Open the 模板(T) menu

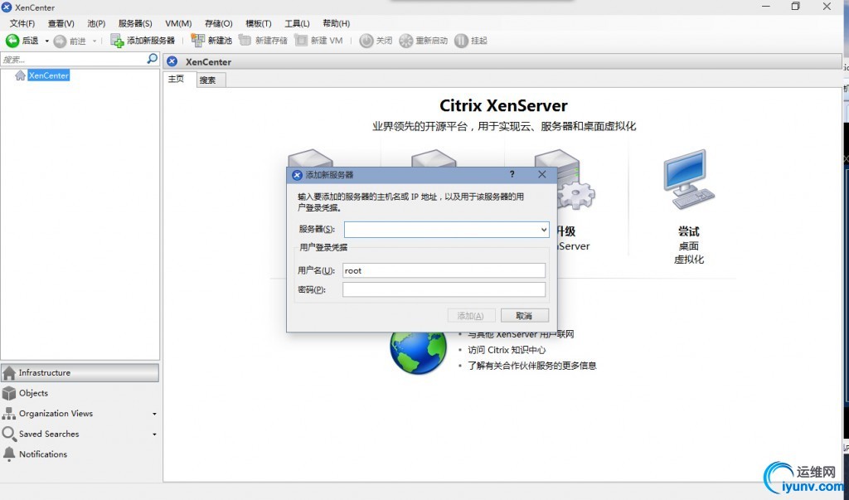pyautogui.click(x=259, y=23)
